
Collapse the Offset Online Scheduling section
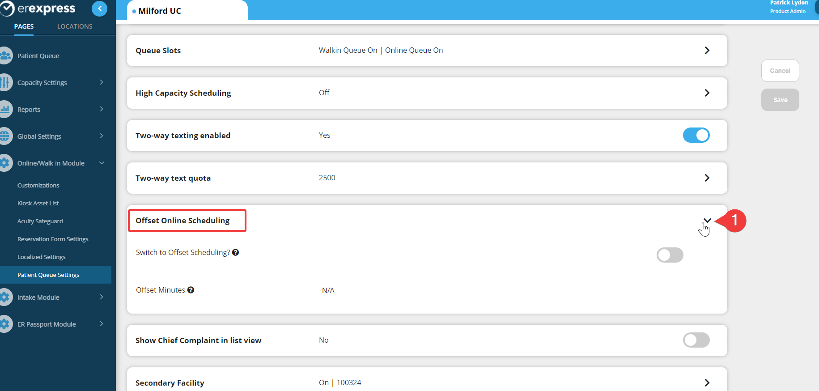707,220
